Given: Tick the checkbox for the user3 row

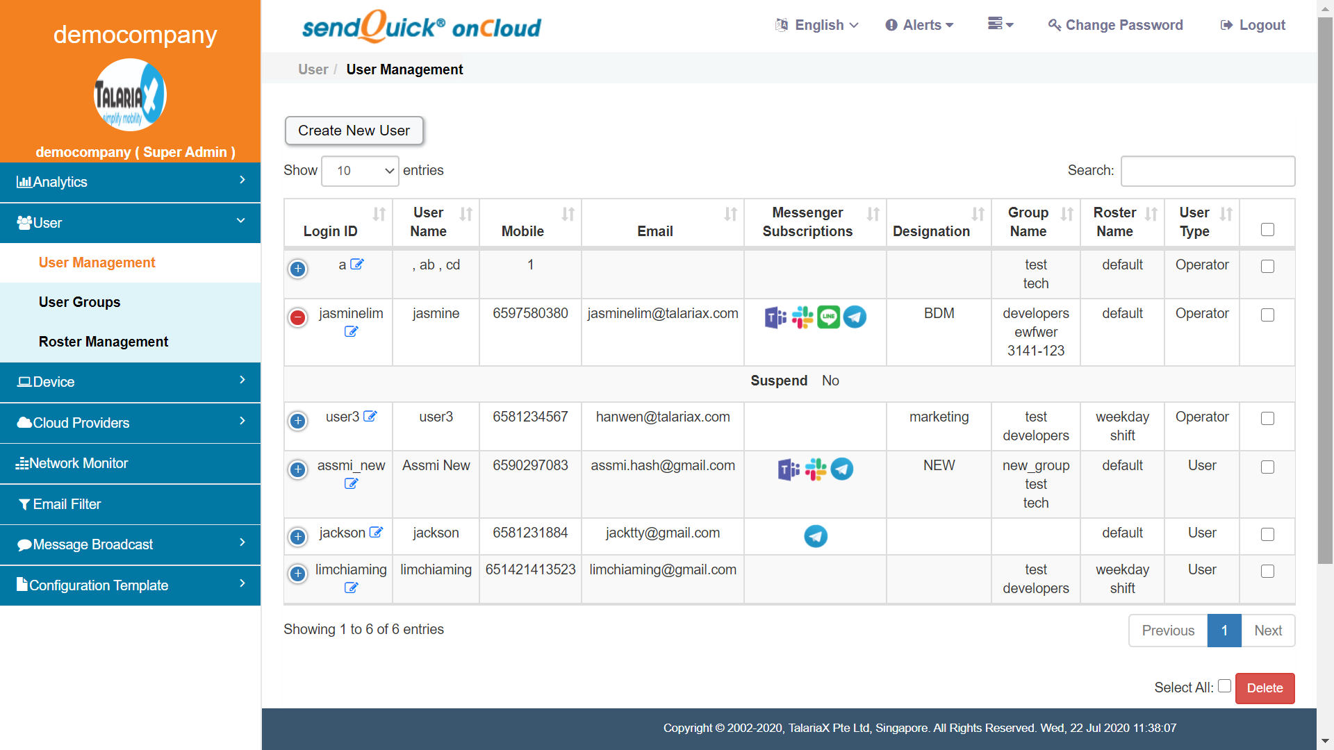Looking at the screenshot, I should click(1267, 419).
